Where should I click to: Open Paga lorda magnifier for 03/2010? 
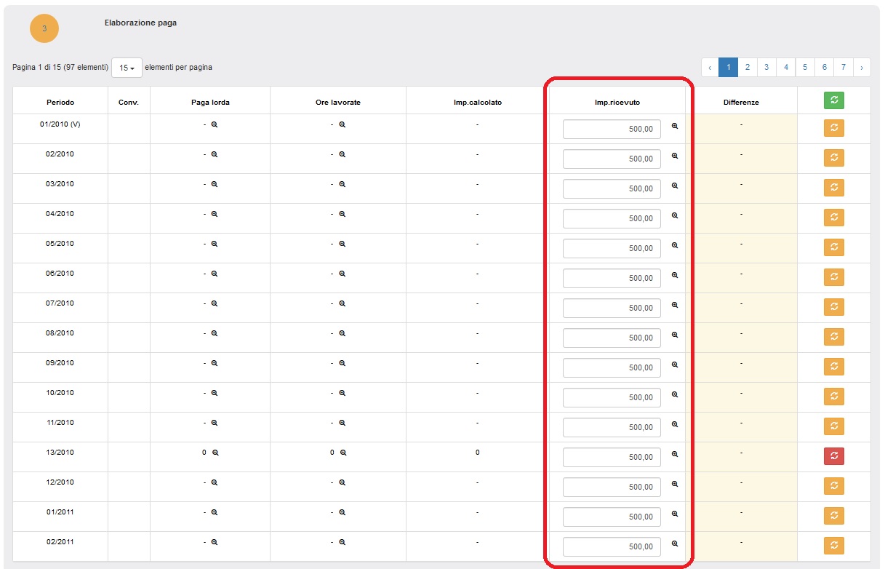(215, 184)
